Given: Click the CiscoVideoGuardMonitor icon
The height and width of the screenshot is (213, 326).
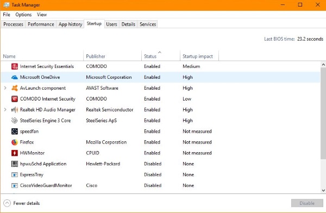Looking at the screenshot, I should pyautogui.click(x=14, y=185).
